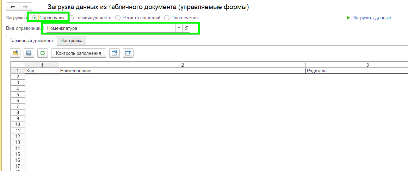Select the Справочник radio button
The image size is (408, 171).
35,18
